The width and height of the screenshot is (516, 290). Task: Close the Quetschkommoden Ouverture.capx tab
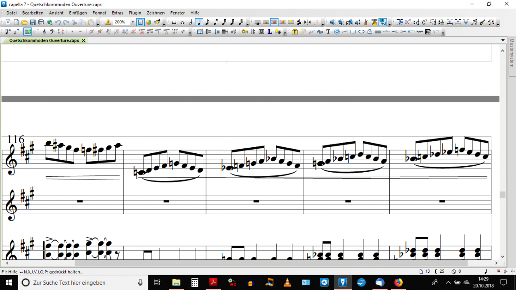(83, 41)
